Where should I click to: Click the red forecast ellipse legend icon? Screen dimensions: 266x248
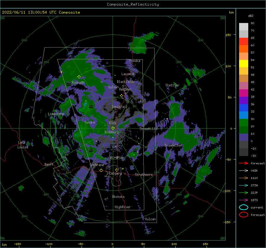(244, 215)
